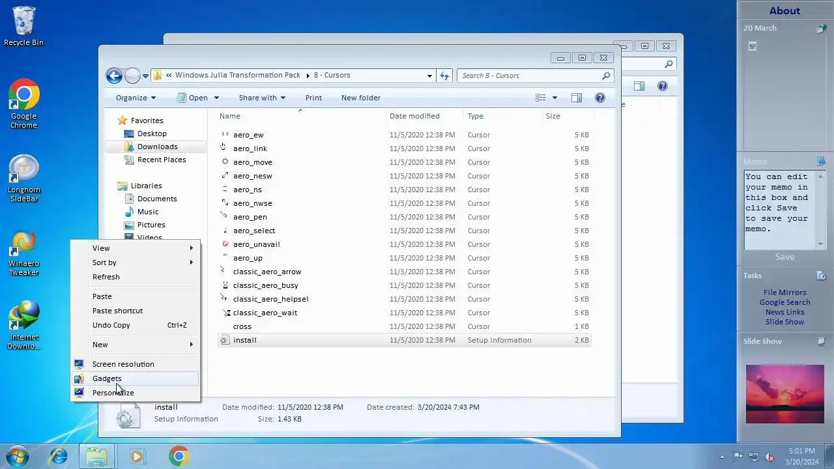The image size is (834, 469).
Task: Choose Refresh from the context menu
Action: point(136,277)
